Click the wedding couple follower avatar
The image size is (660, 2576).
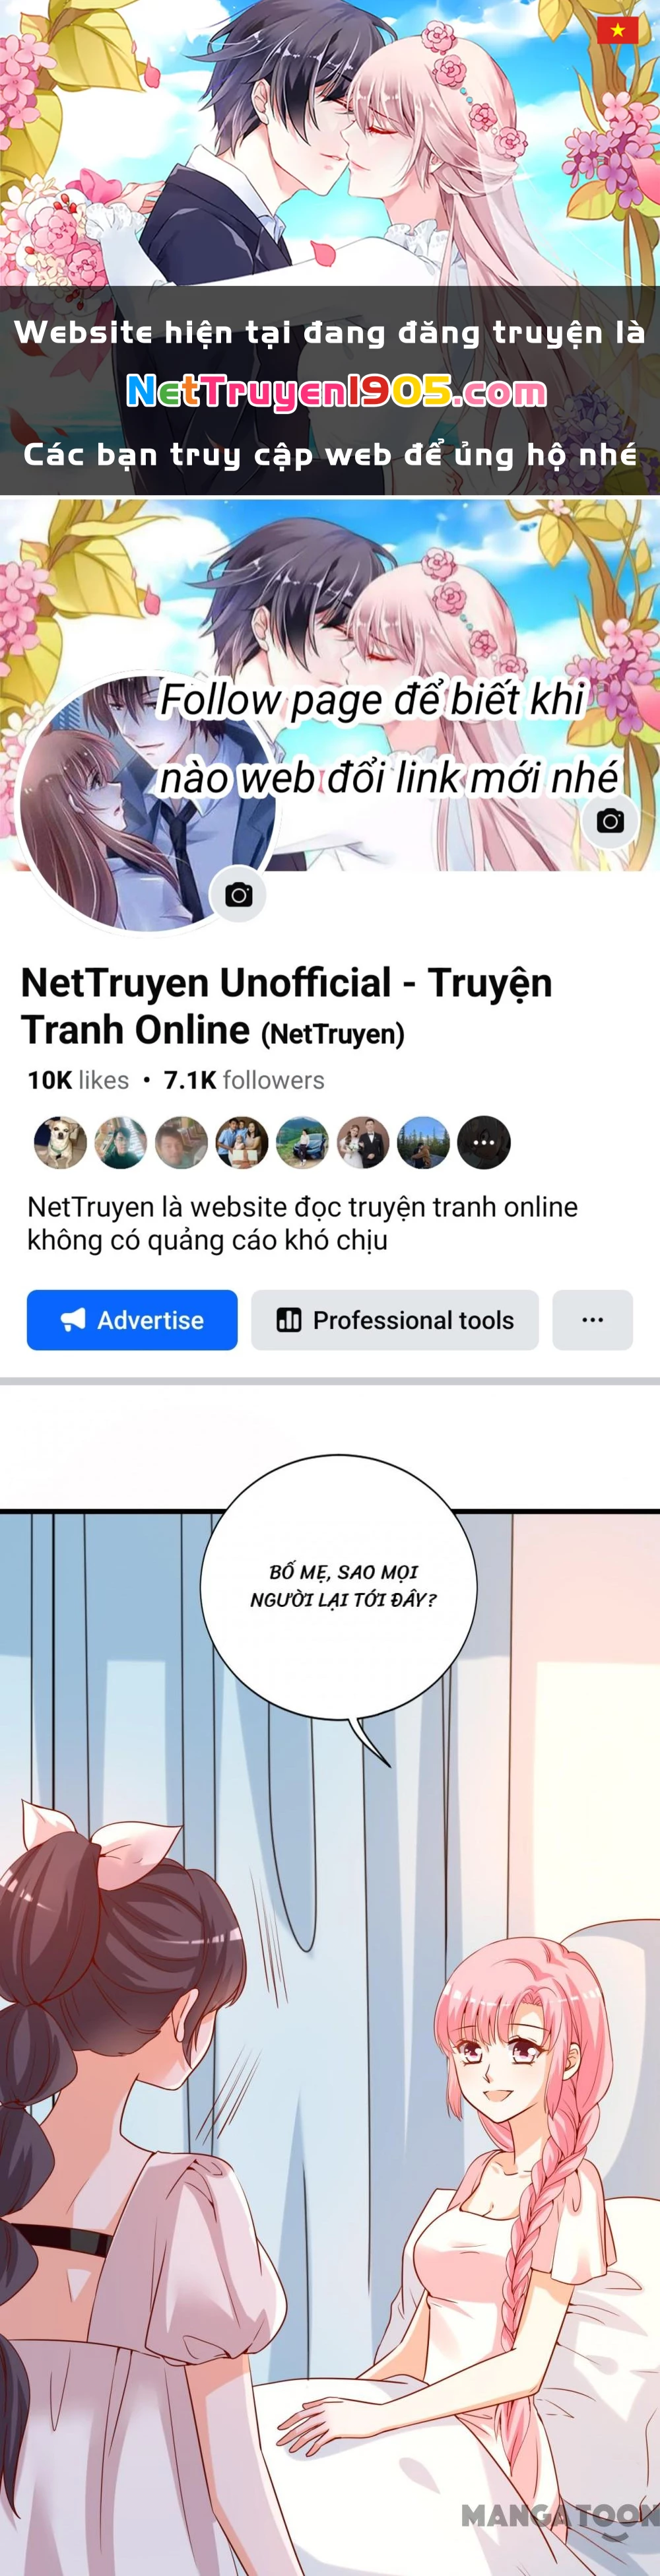[363, 1142]
